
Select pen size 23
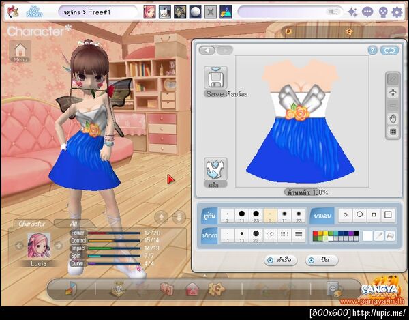point(256,235)
